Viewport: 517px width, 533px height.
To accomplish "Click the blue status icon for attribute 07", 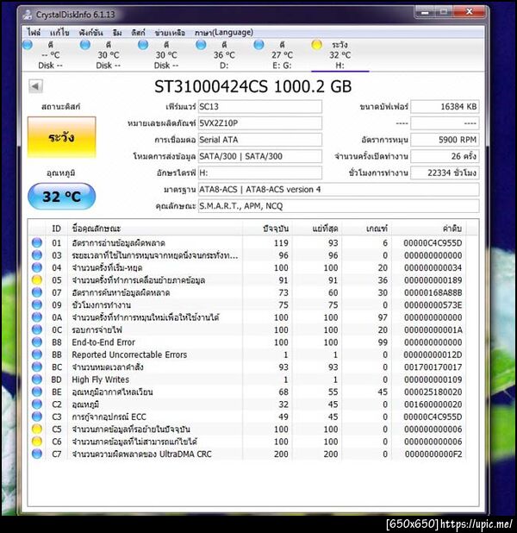I will point(37,292).
